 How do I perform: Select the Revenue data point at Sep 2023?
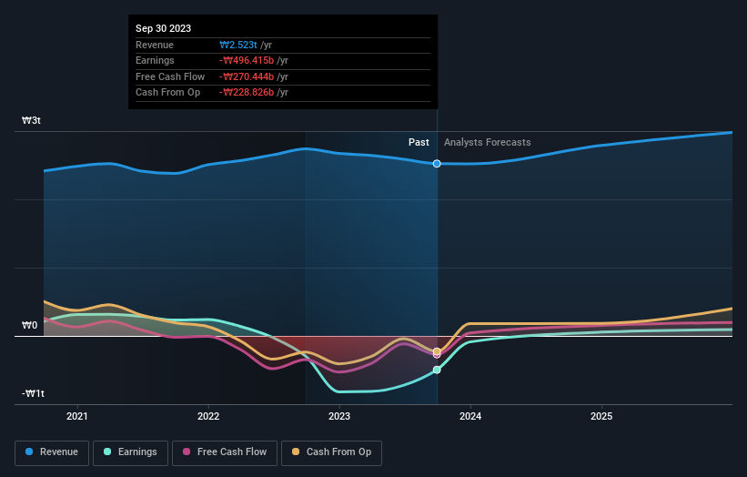[x=437, y=164]
